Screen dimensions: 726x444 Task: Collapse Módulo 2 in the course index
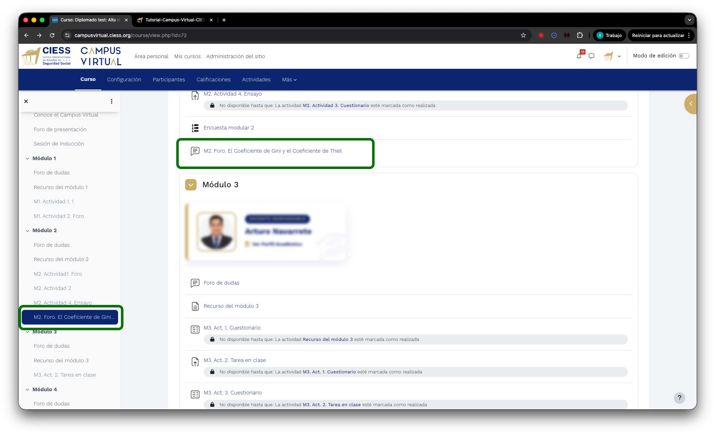click(27, 231)
